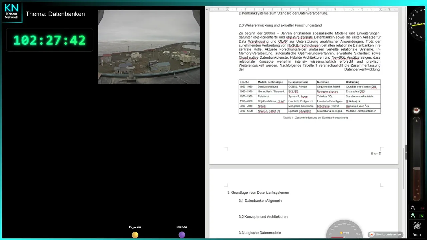Viewport: 427px width, 240px height.
Task: Click the 'Sequentieller Zugriff' table cell
Action: [331, 87]
